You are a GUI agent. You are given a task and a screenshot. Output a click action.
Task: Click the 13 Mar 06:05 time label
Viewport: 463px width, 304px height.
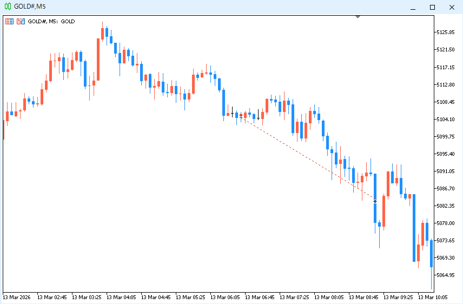click(225, 297)
